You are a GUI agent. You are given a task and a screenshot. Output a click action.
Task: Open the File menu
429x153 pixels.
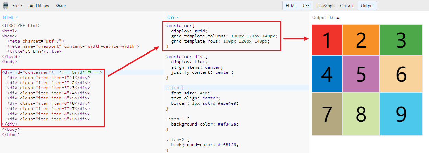pos(17,6)
